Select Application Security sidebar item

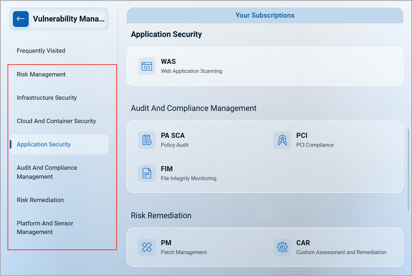(59, 144)
